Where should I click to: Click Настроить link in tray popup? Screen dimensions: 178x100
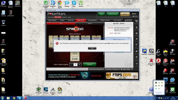[159, 93]
